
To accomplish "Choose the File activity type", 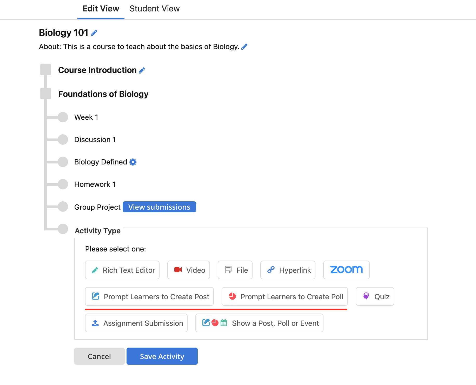I will pos(235,270).
